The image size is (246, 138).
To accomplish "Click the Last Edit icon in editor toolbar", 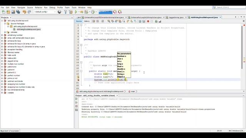I will click(x=94, y=21).
